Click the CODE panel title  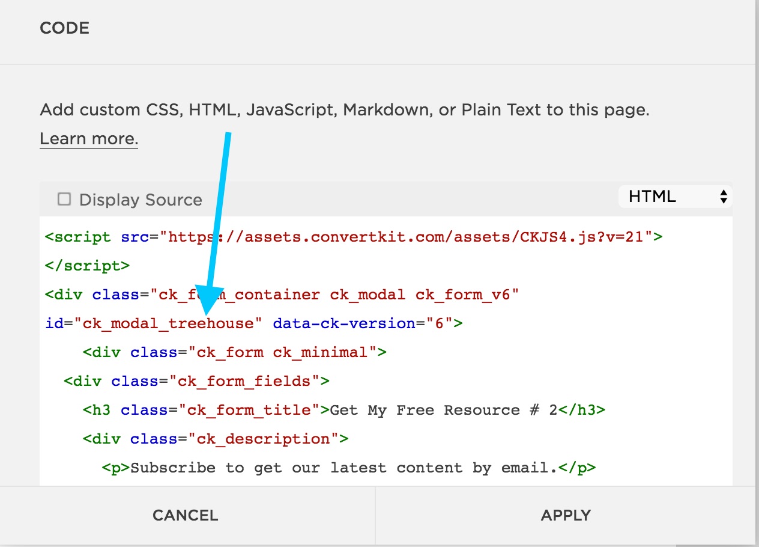click(65, 28)
